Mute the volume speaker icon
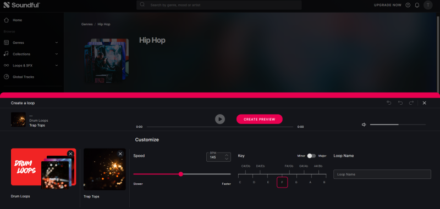 click(x=364, y=125)
